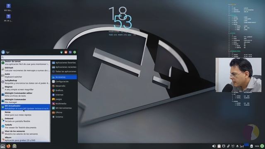Image resolution: width=265 pixels, height=149 pixels.
Task: Click the volume speaker tray icon
Action: 214,146
